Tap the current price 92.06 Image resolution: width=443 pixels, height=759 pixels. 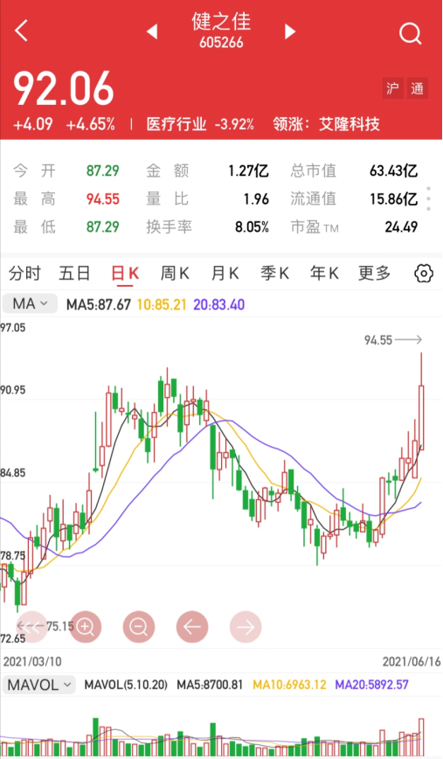(x=64, y=88)
